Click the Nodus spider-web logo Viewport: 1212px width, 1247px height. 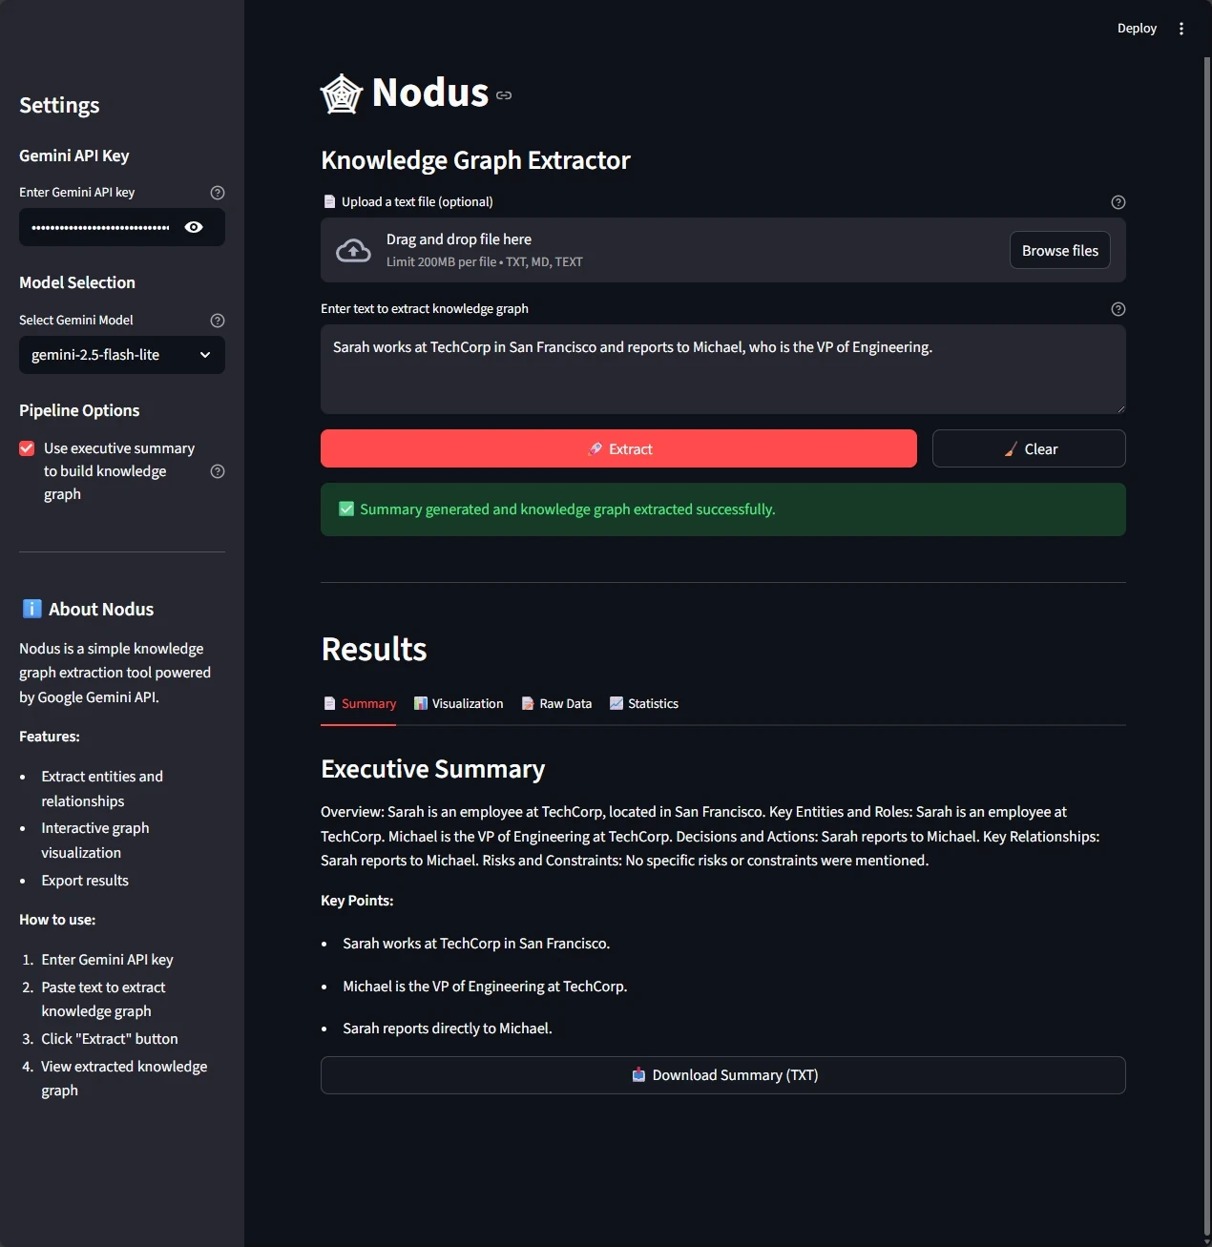click(x=341, y=93)
